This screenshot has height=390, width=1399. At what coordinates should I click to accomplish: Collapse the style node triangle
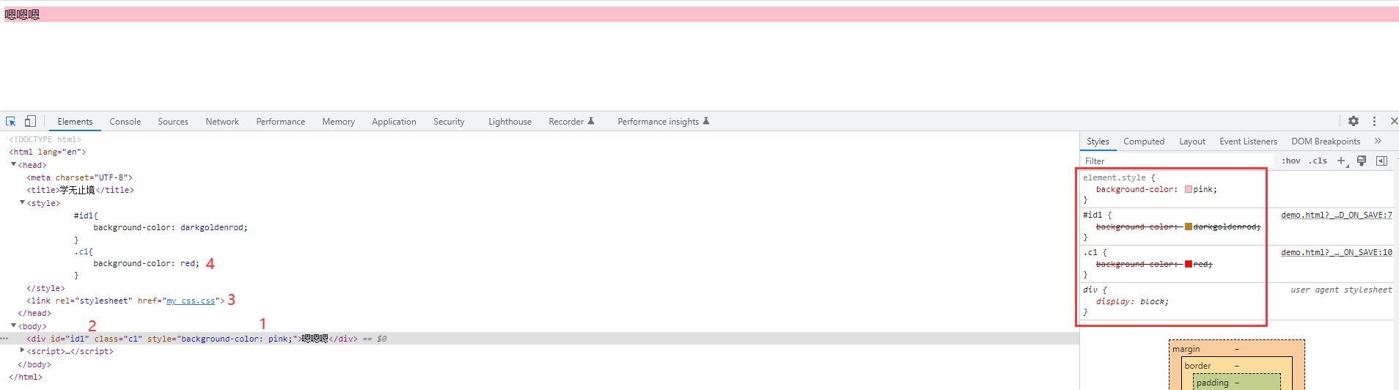coord(22,202)
